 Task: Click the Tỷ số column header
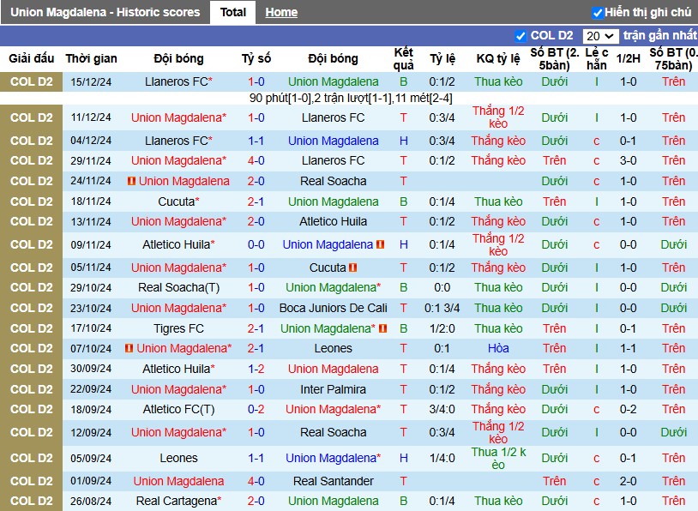(x=256, y=59)
